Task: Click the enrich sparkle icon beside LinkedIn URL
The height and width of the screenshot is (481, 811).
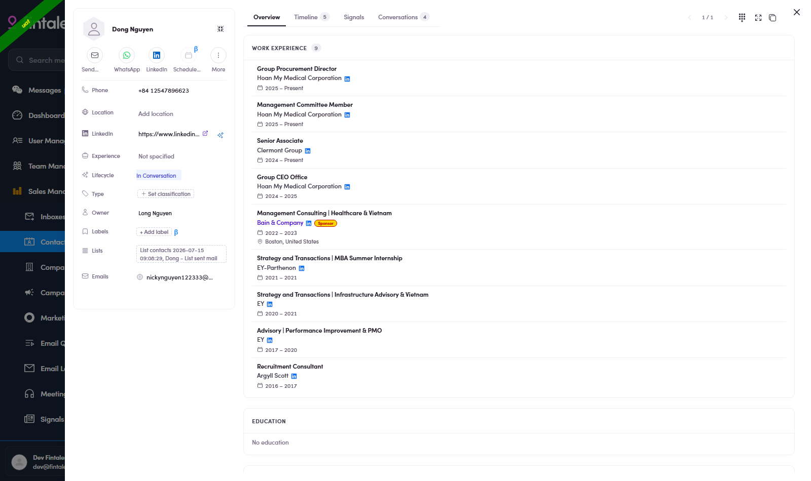Action: pos(220,135)
